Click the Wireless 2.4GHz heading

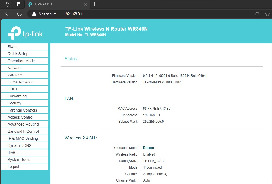(x=81, y=138)
